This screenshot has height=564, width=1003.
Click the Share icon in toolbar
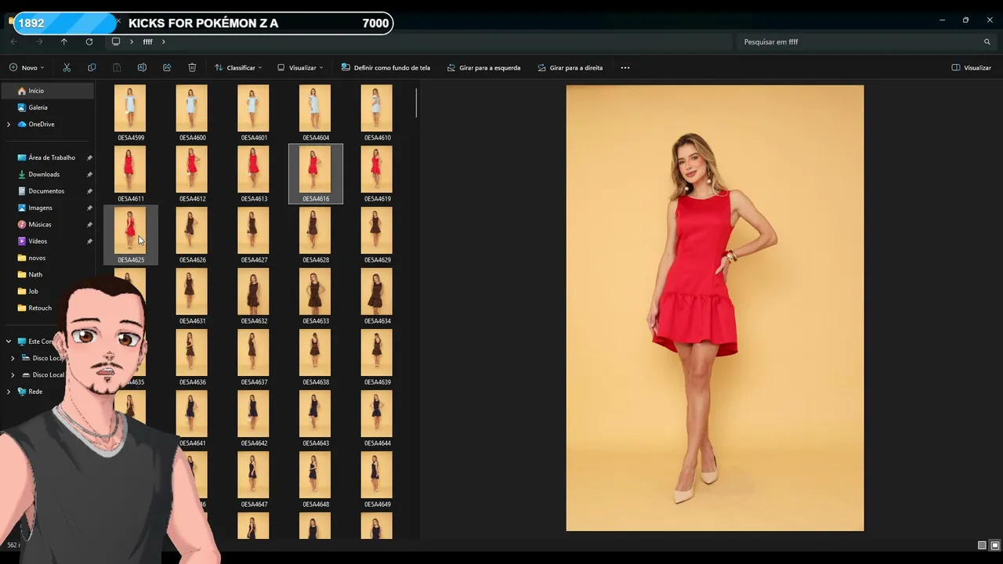(167, 67)
